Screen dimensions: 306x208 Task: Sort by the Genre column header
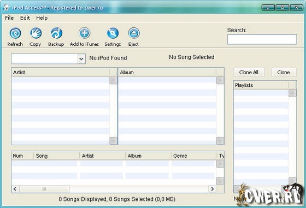point(193,156)
